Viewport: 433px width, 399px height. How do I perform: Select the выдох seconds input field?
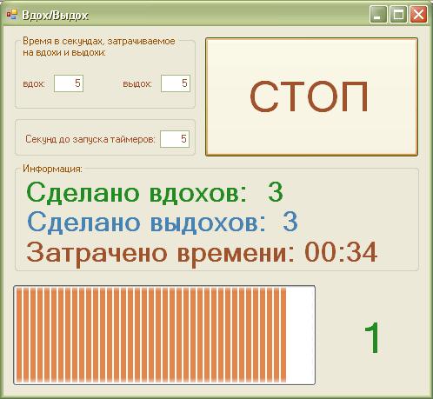tap(176, 83)
